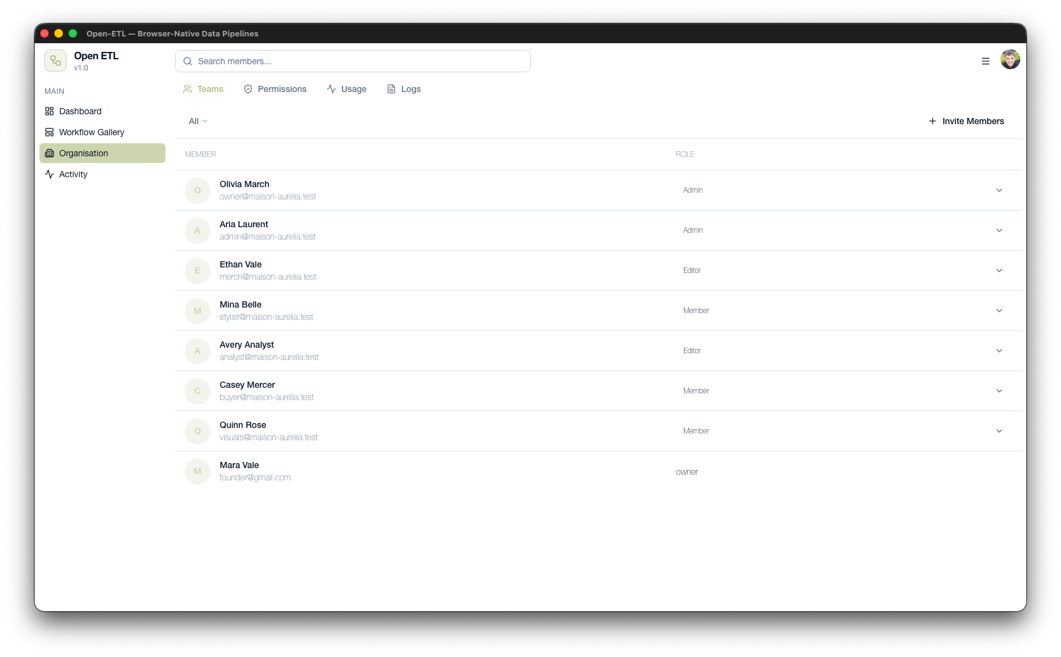
Task: Click the v1.0 version label
Action: (81, 68)
